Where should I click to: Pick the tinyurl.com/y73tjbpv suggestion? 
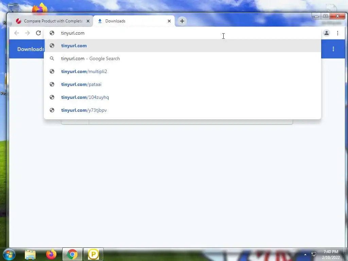point(182,110)
